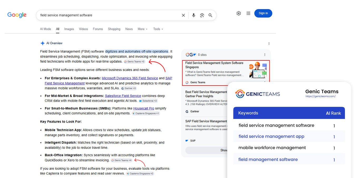Open the Images tab

click(69, 29)
